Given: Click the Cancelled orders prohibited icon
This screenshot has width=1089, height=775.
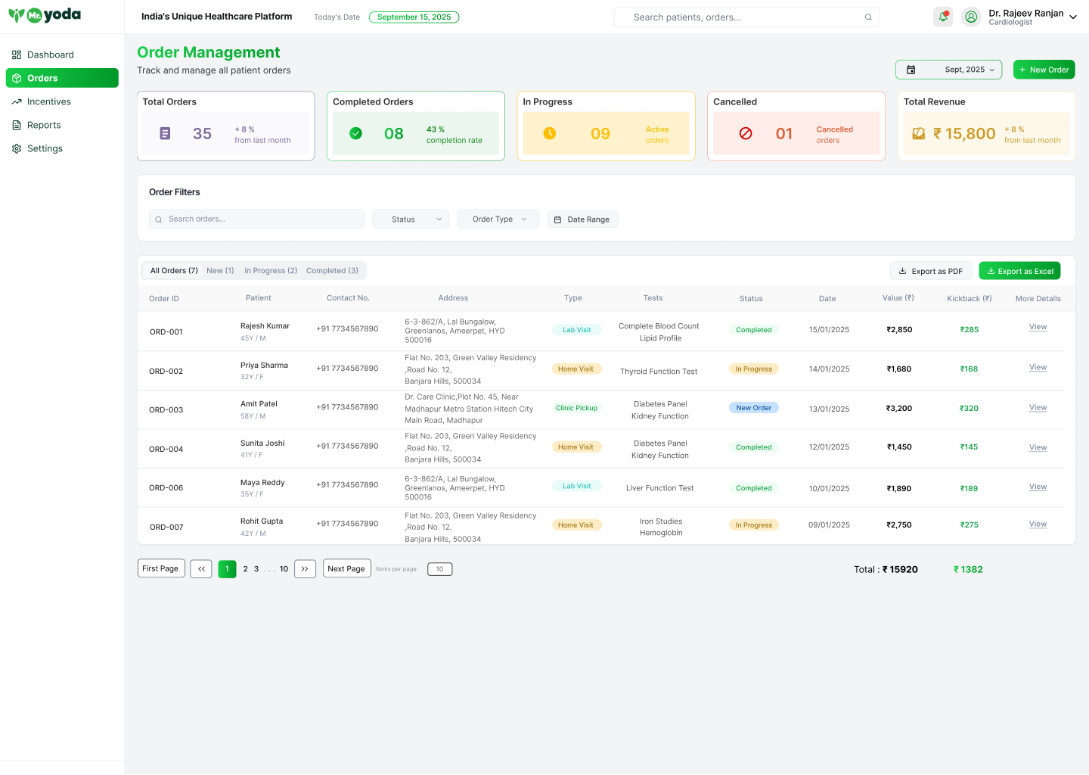Looking at the screenshot, I should 746,134.
